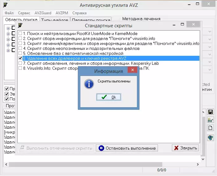Toggle the checkbox labeled По in main window

pyautogui.click(x=6, y=99)
